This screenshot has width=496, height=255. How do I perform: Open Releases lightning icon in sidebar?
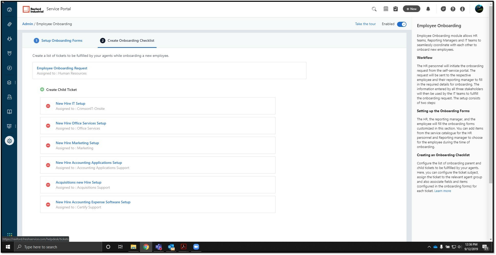9,68
